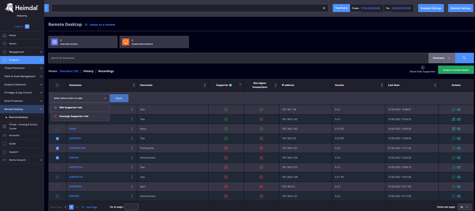Check the SUPPORT16 row checkbox
Screen dimensions: 475x211
click(57, 167)
